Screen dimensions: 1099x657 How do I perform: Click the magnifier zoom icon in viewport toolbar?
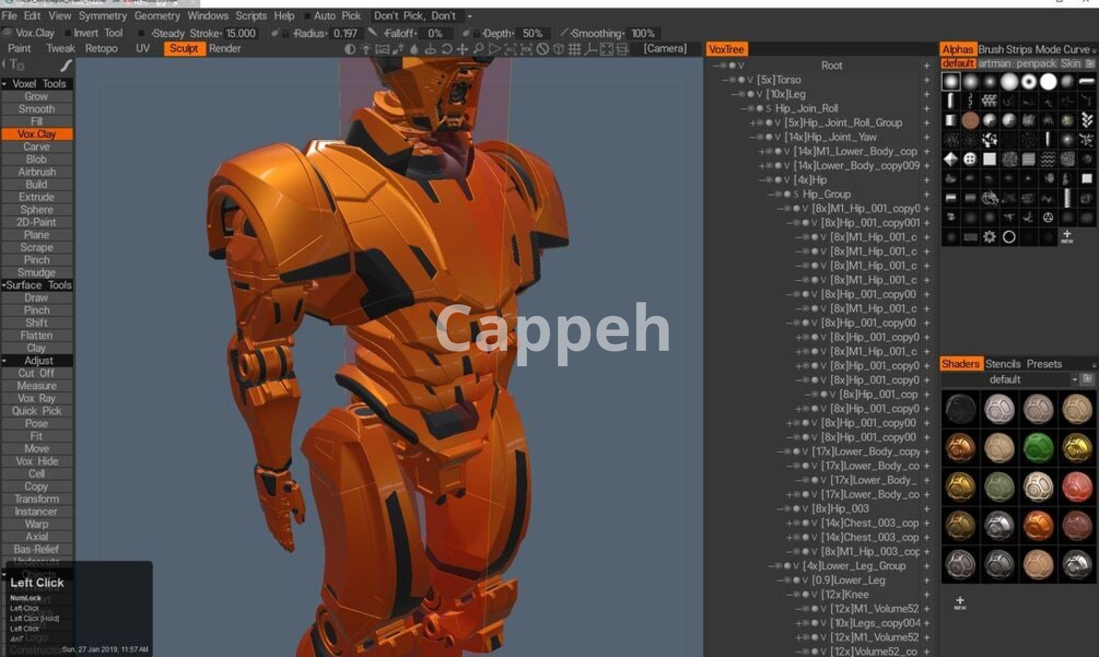click(x=478, y=49)
